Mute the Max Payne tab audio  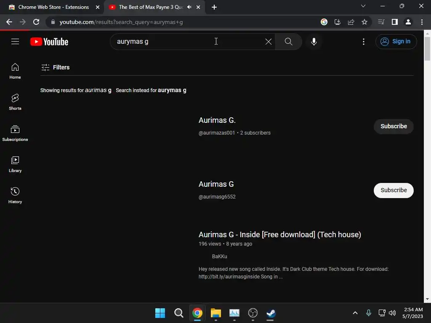pyautogui.click(x=189, y=7)
